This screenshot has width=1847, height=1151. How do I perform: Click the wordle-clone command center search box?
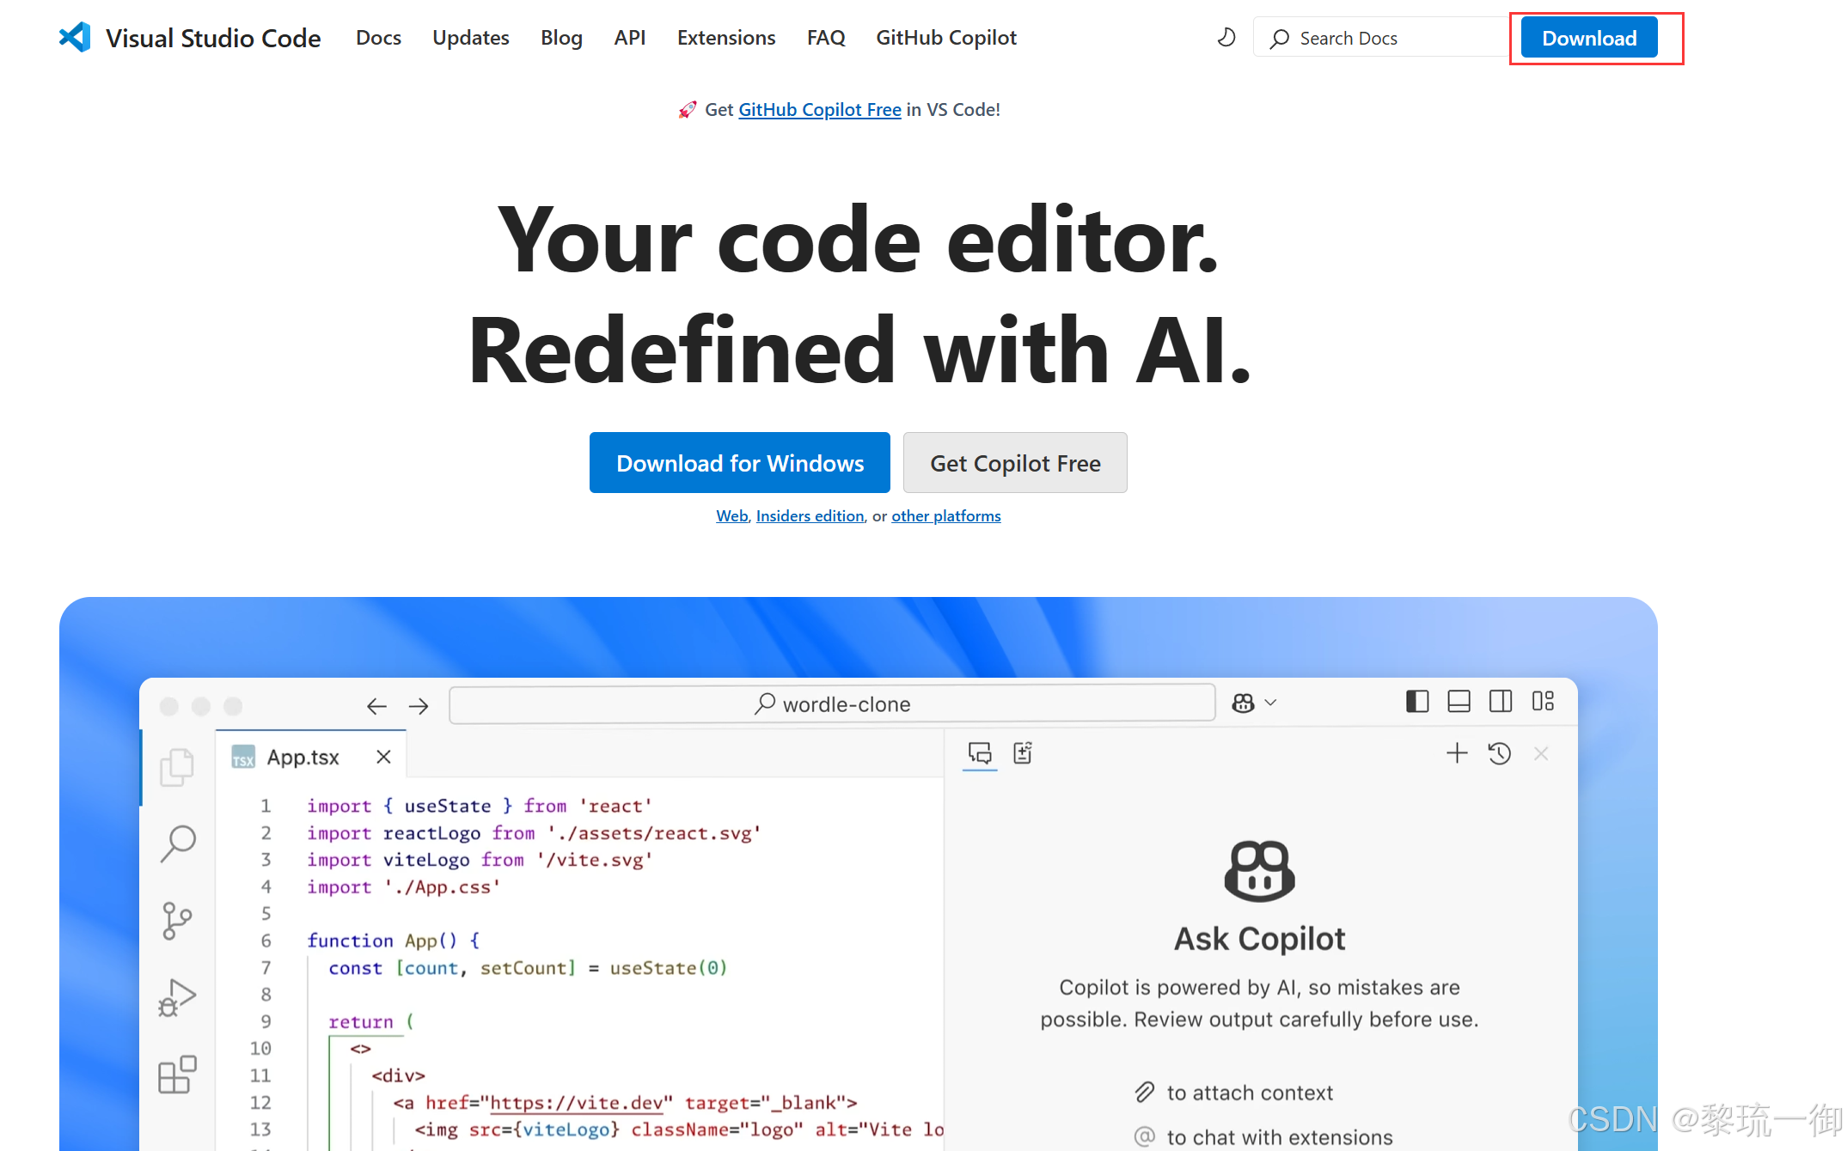click(x=831, y=704)
